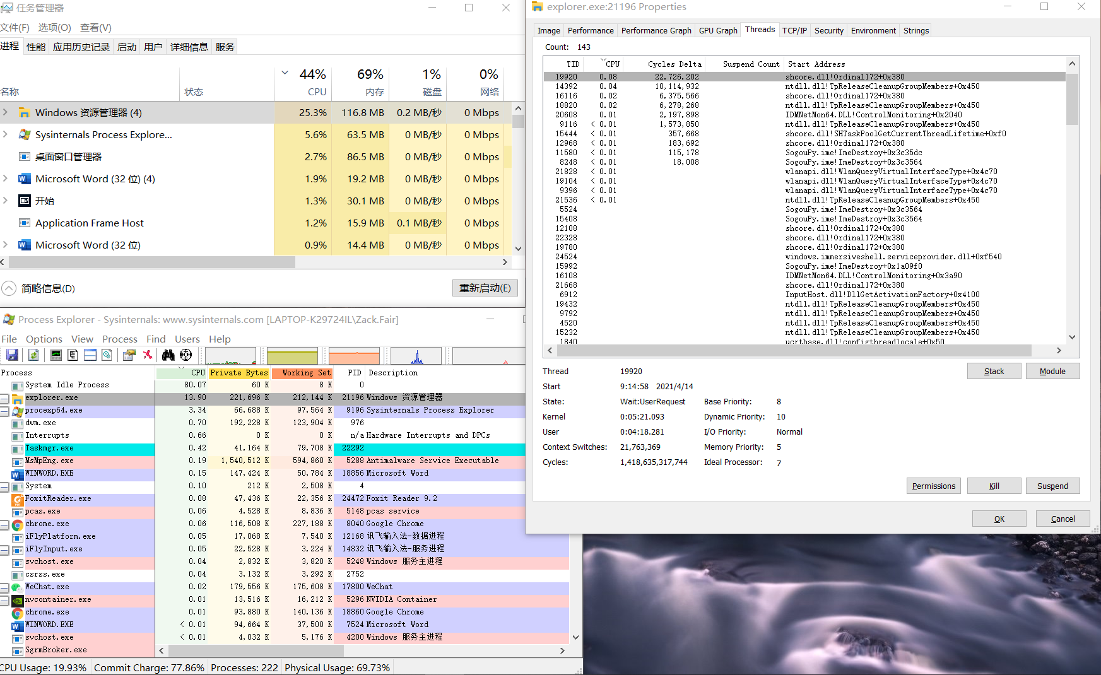The image size is (1101, 675).
Task: Expand Sysinternals Process Explorer row in Task Manager
Action: 5,134
